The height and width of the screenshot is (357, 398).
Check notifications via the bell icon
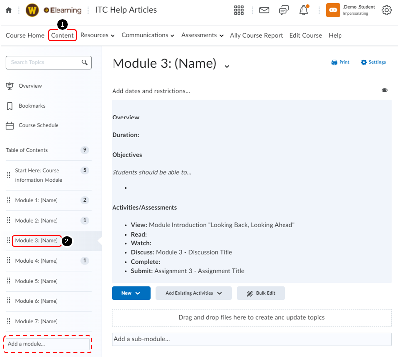(303, 10)
